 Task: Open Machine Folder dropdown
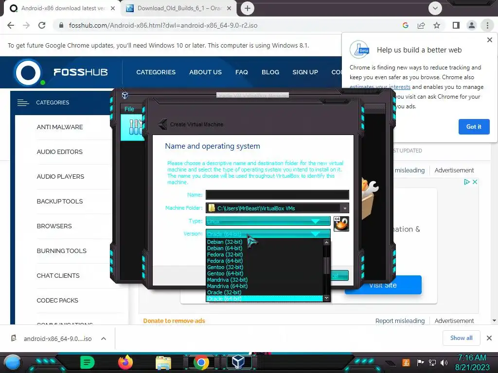pos(345,208)
